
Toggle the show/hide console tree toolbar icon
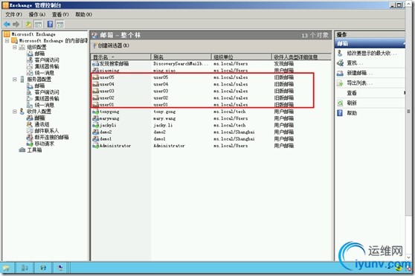click(39, 25)
